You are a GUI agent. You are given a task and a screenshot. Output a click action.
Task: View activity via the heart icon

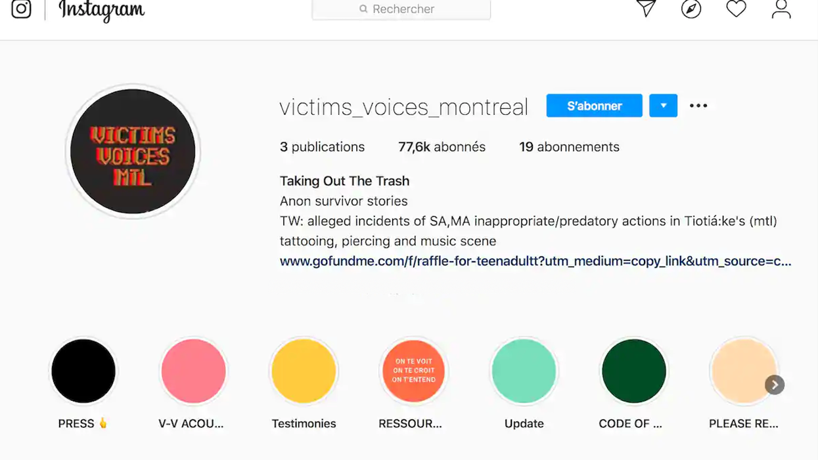735,9
